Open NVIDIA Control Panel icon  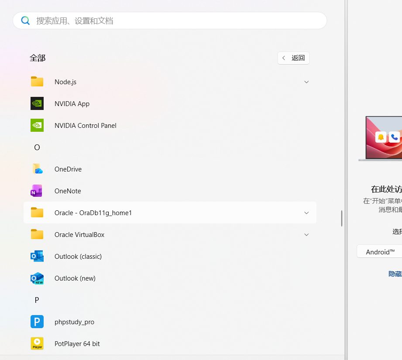(x=37, y=125)
